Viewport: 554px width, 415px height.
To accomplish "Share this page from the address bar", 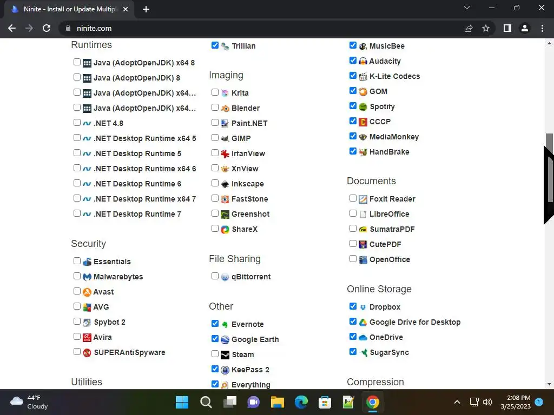I will click(469, 28).
